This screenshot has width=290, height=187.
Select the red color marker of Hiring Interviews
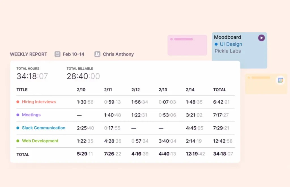(x=18, y=102)
